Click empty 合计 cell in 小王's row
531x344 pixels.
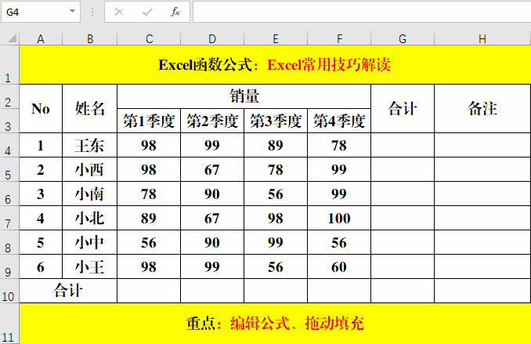click(x=403, y=266)
